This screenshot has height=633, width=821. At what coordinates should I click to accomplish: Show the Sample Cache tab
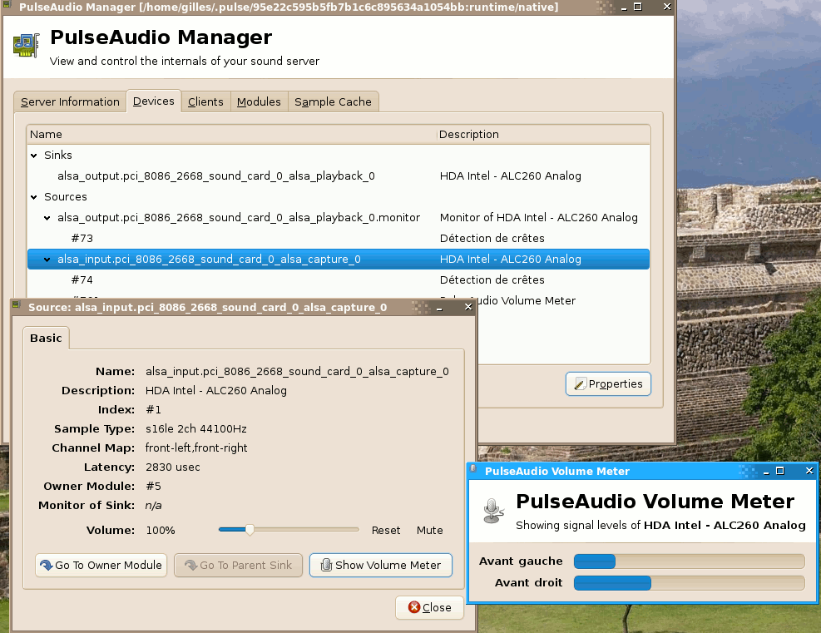pyautogui.click(x=333, y=101)
